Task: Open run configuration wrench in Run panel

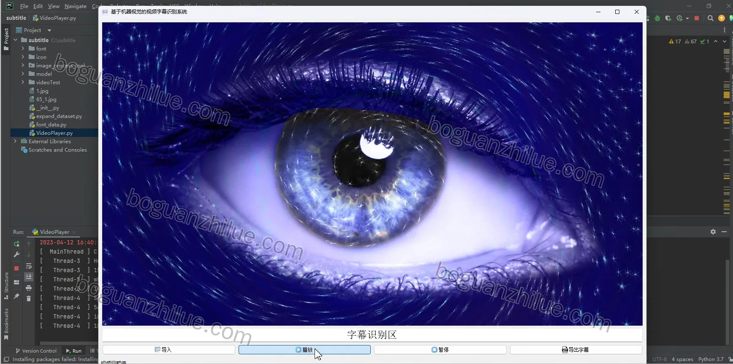Action: click(x=16, y=254)
